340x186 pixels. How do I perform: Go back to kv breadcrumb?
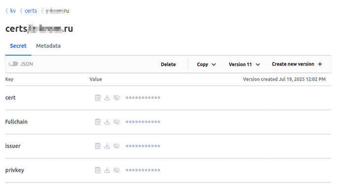point(13,11)
